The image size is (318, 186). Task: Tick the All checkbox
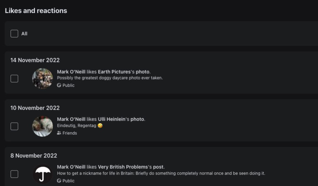click(14, 34)
